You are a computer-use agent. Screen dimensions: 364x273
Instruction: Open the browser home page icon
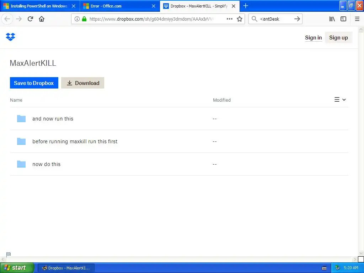tap(42, 19)
